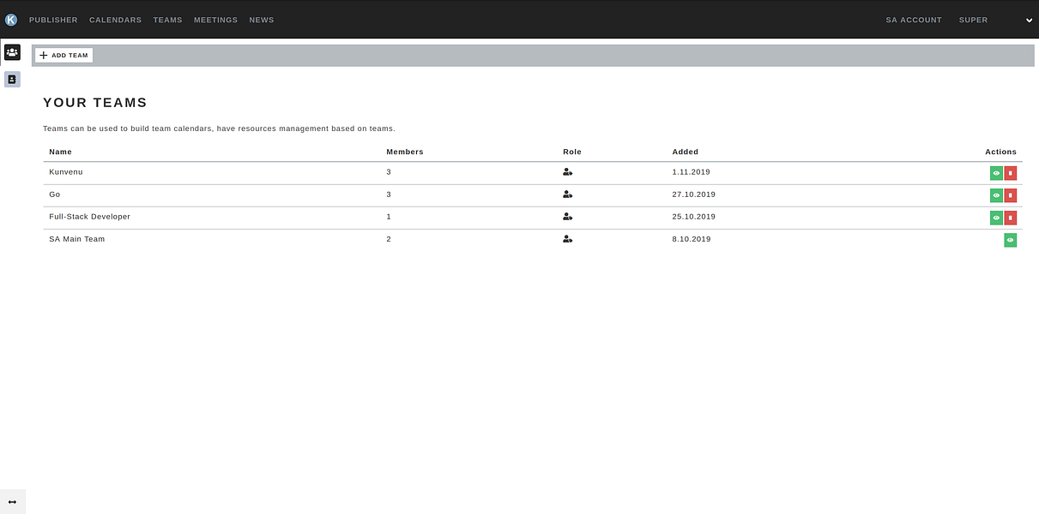Click the date 25.10.2019
This screenshot has height=514, width=1039.
(x=694, y=217)
